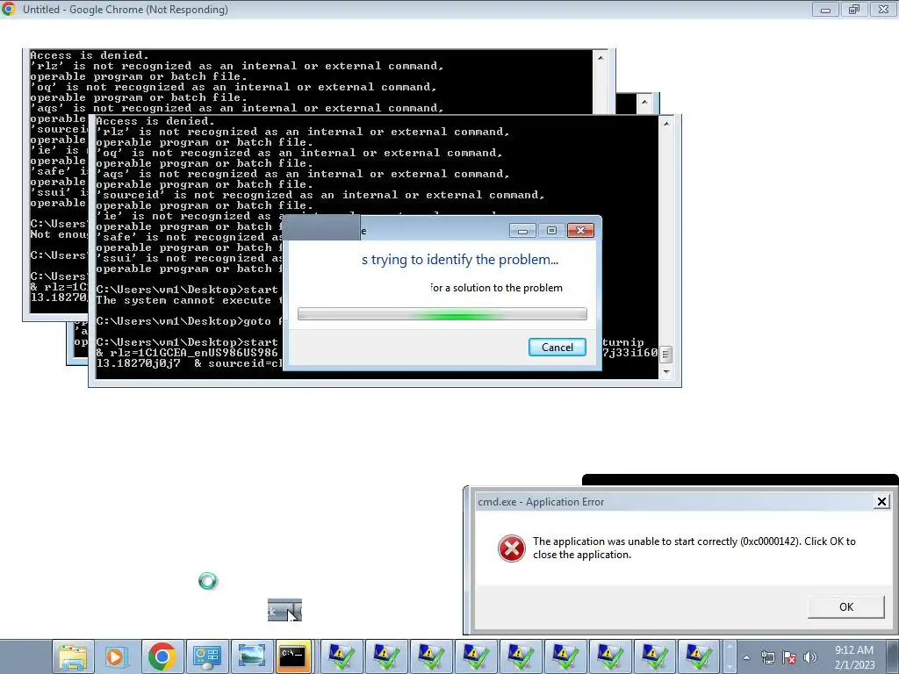This screenshot has width=899, height=674.
Task: Minimize the troubleshooting dialog window
Action: (x=522, y=231)
